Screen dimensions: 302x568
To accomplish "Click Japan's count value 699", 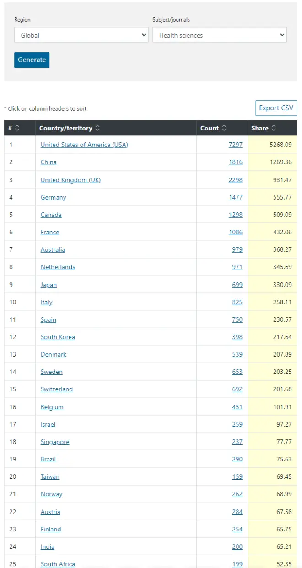I will point(237,285).
